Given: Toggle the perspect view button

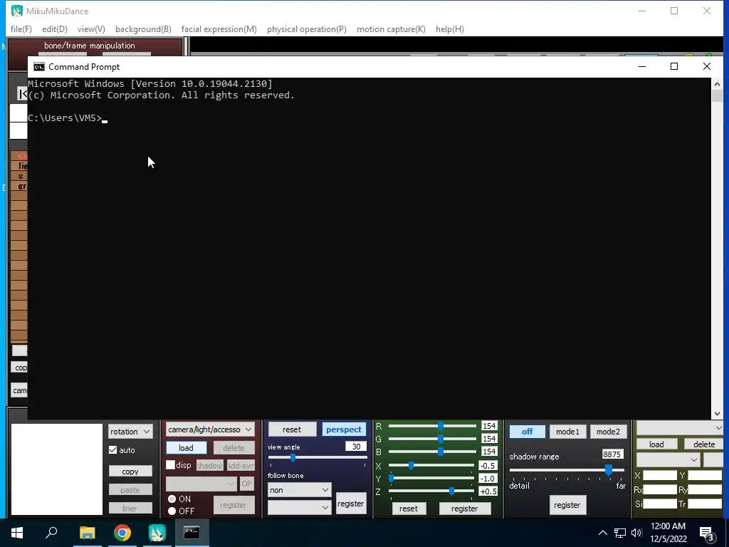Looking at the screenshot, I should tap(344, 429).
